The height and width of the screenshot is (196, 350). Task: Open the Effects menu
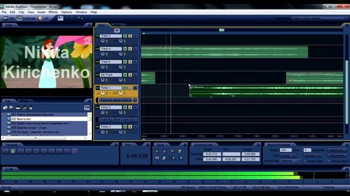click(53, 12)
